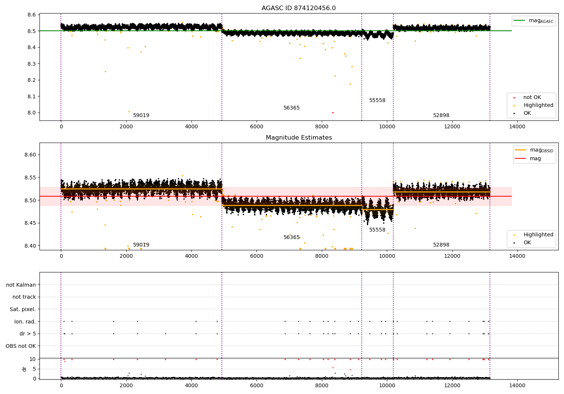Click the 10 tick on the dr axis
Screen dimensions: 564x394
coord(33,359)
